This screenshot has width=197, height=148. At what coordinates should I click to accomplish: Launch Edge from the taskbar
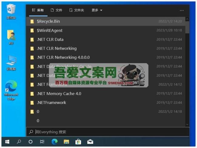pos(55,142)
